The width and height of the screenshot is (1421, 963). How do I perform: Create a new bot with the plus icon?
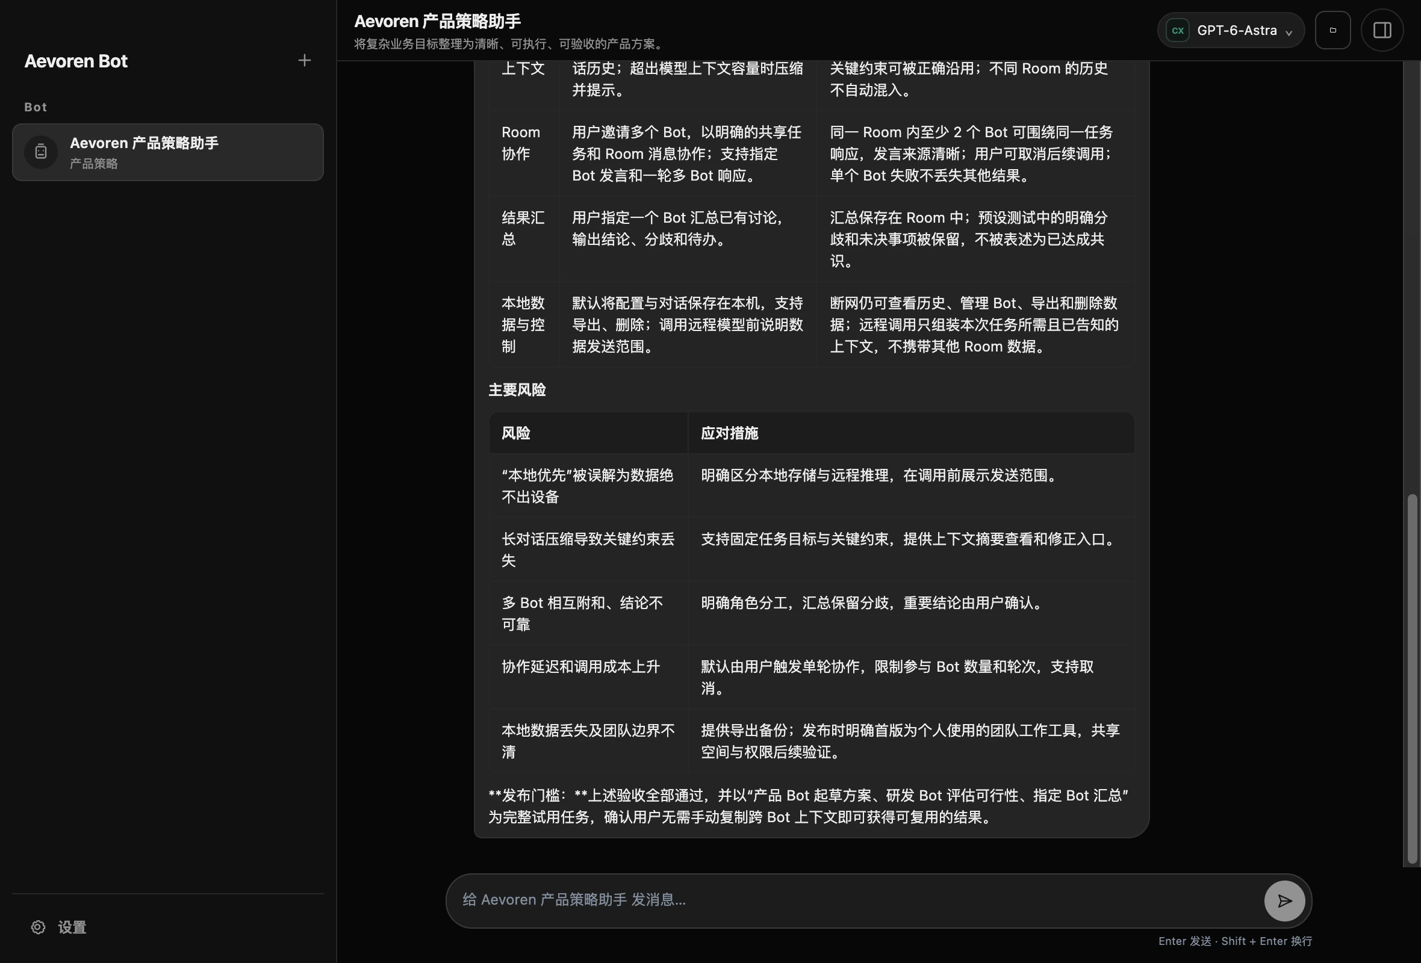pyautogui.click(x=304, y=61)
